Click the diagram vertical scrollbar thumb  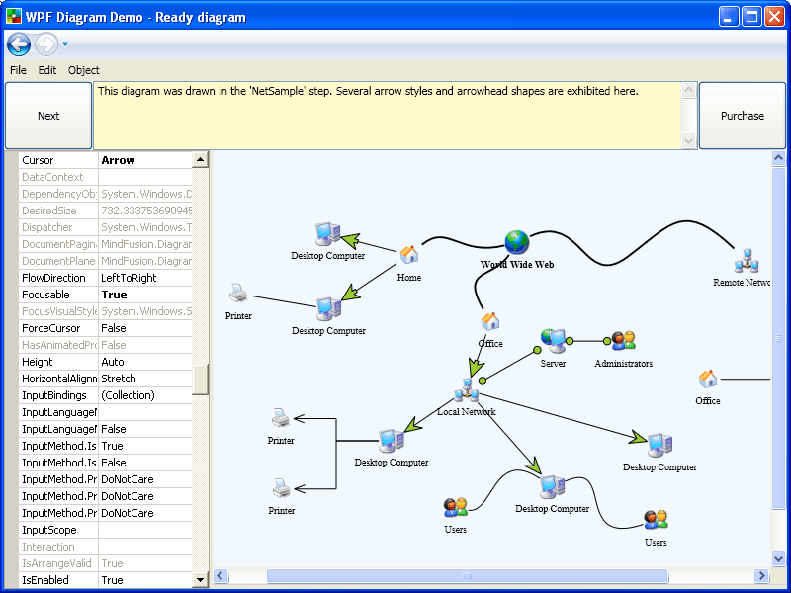[778, 338]
